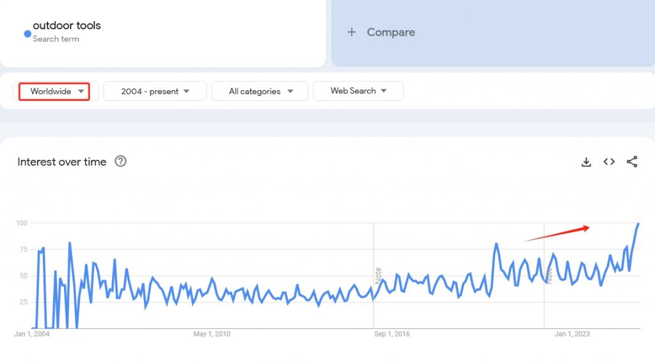The height and width of the screenshot is (362, 655).
Task: Click the May 1, 2010 axis label
Action: click(x=212, y=334)
